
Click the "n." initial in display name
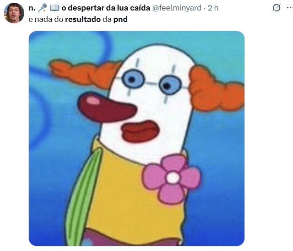(x=32, y=8)
